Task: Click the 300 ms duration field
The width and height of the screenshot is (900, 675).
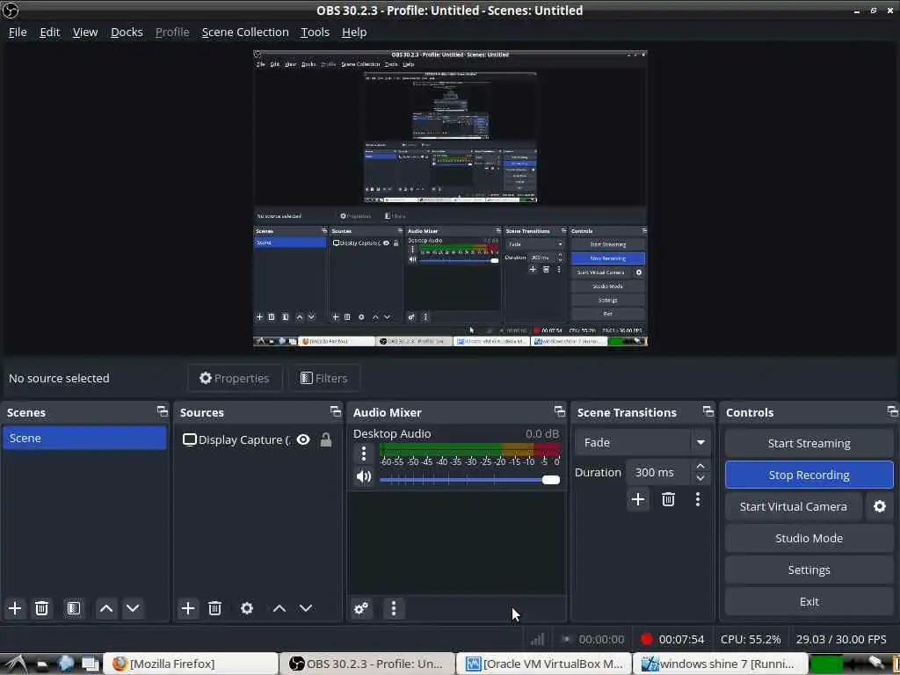Action: click(x=658, y=472)
